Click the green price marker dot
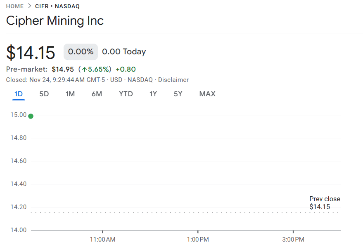Image resolution: width=363 pixels, height=249 pixels. [x=31, y=116]
